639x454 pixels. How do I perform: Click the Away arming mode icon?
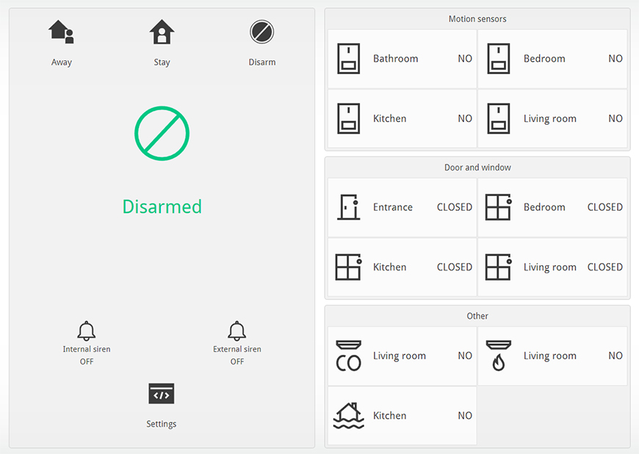pyautogui.click(x=61, y=32)
